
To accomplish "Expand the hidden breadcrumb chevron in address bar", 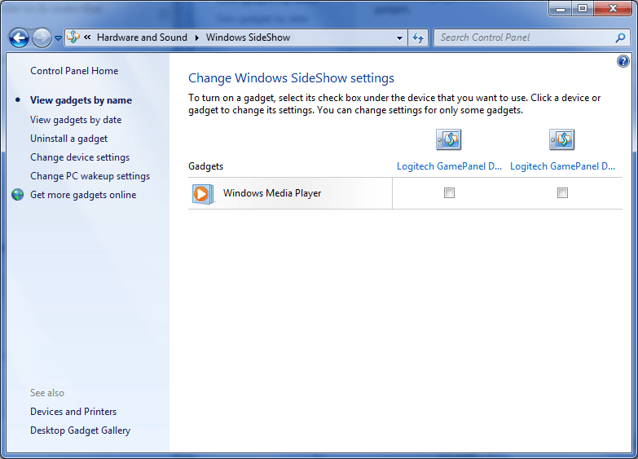I will point(87,38).
